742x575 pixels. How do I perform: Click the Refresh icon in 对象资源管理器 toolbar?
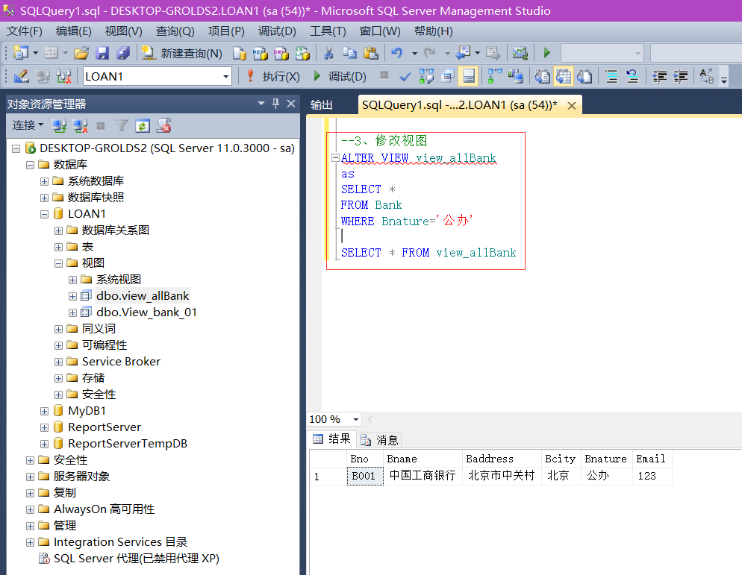click(x=142, y=125)
